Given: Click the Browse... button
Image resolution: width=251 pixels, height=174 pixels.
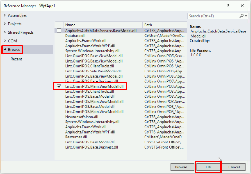Looking at the screenshot, I should tap(182, 167).
